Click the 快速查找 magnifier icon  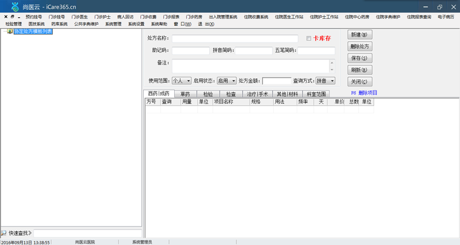click(x=3, y=233)
